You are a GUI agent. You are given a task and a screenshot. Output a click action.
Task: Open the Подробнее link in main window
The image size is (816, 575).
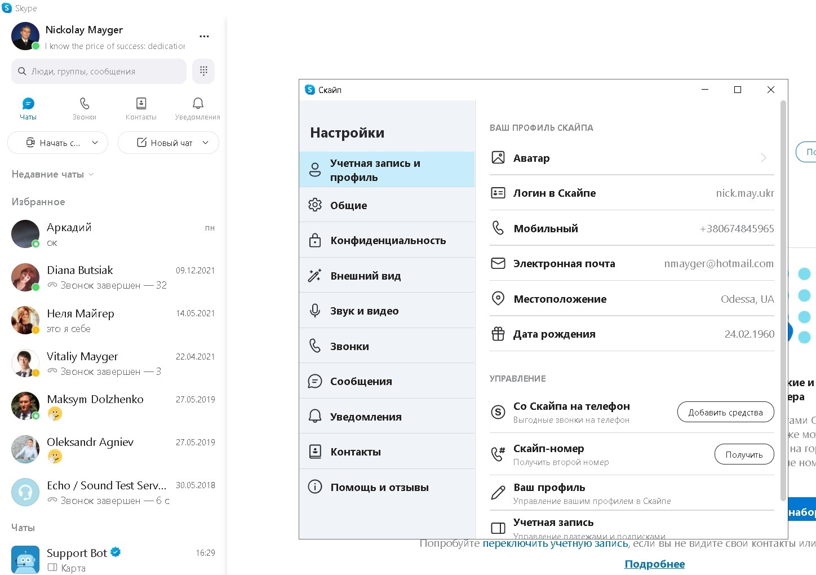pyautogui.click(x=655, y=564)
